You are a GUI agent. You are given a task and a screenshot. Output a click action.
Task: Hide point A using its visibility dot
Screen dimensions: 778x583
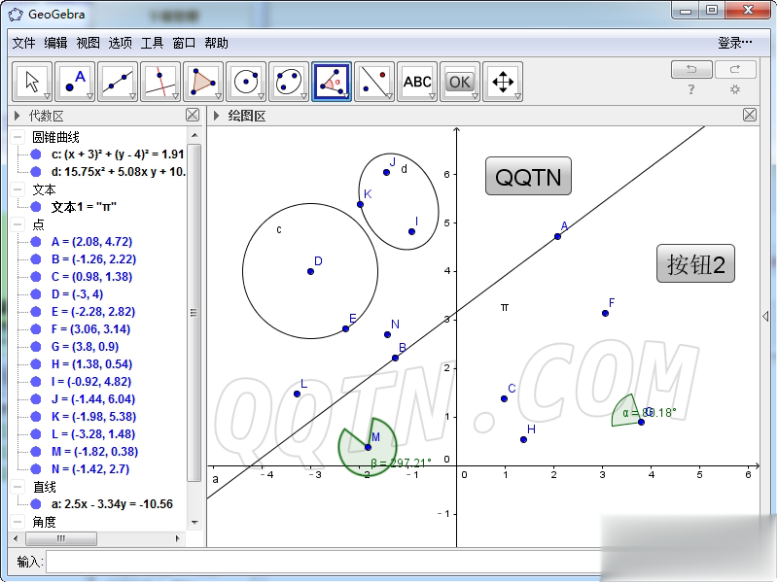[36, 242]
